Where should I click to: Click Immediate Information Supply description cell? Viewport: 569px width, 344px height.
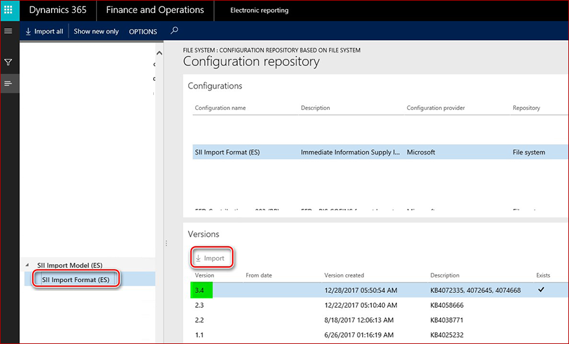click(x=350, y=153)
